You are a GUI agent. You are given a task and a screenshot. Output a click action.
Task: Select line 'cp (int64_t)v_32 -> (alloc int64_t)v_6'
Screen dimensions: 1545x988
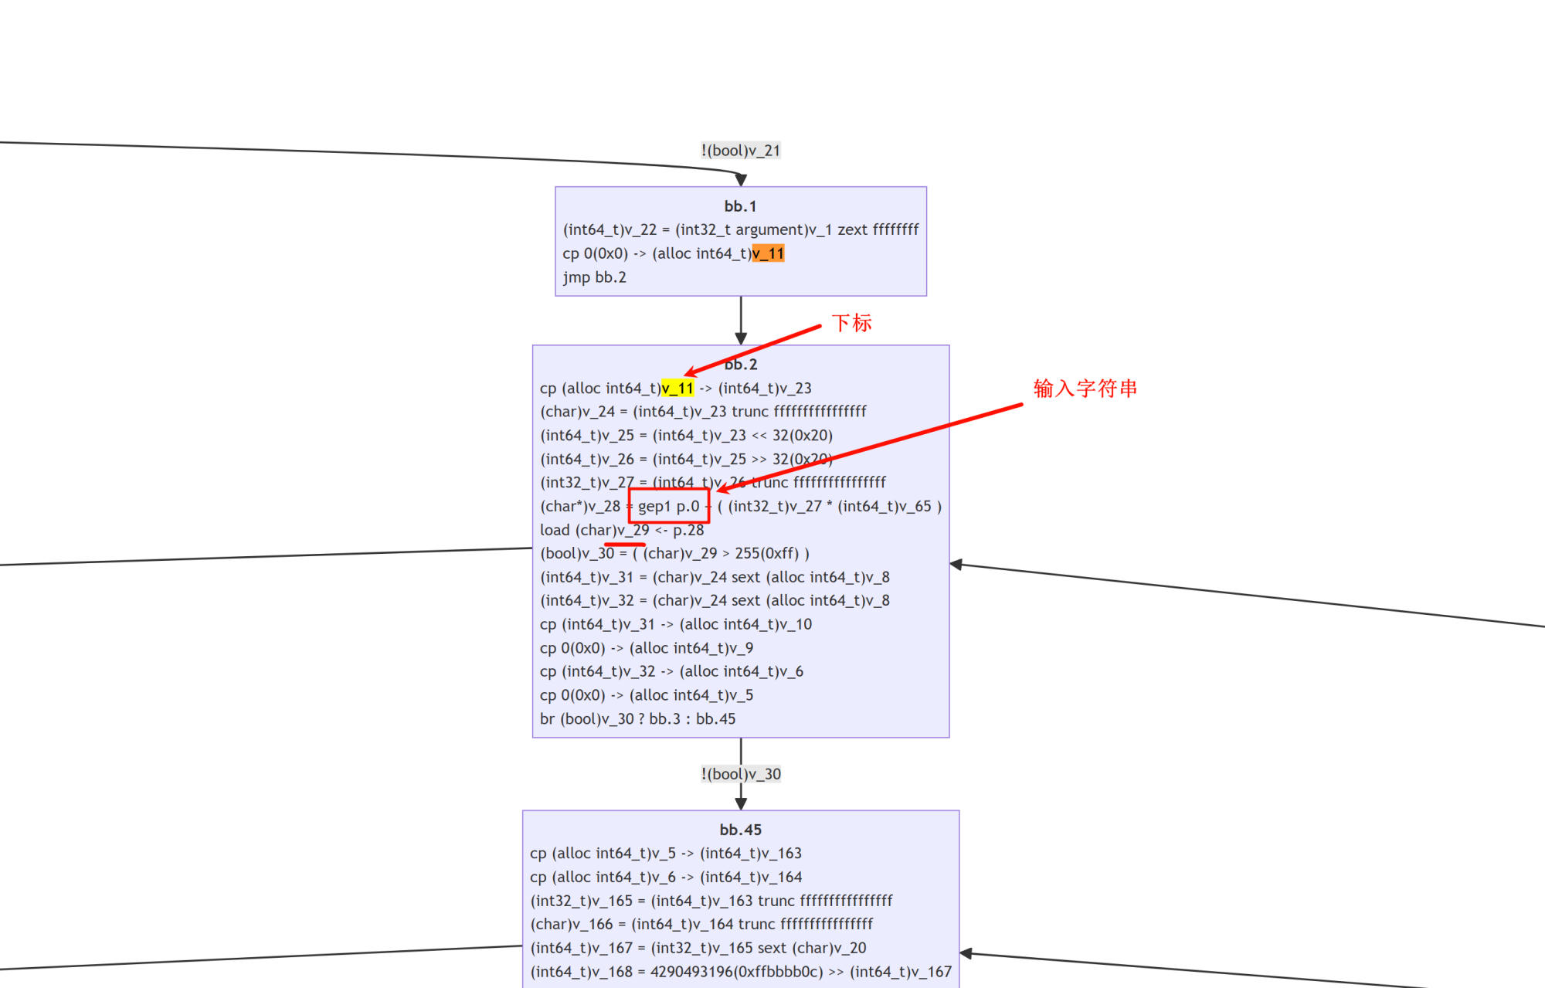pyautogui.click(x=671, y=671)
